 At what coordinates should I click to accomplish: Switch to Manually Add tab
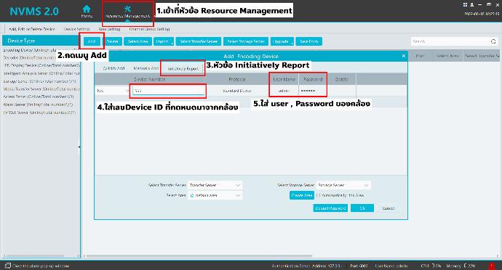pos(146,68)
